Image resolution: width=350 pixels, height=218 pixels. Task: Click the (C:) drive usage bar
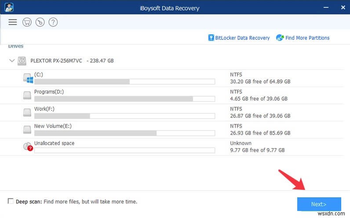(124, 82)
